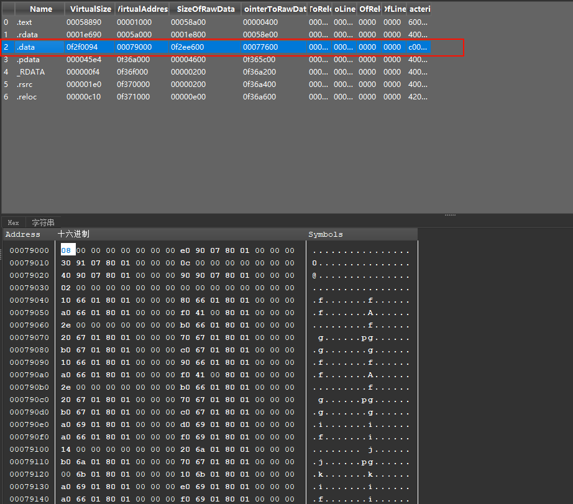The width and height of the screenshot is (573, 504).
Task: Click characteristics value 600... of .text
Action: 418,22
